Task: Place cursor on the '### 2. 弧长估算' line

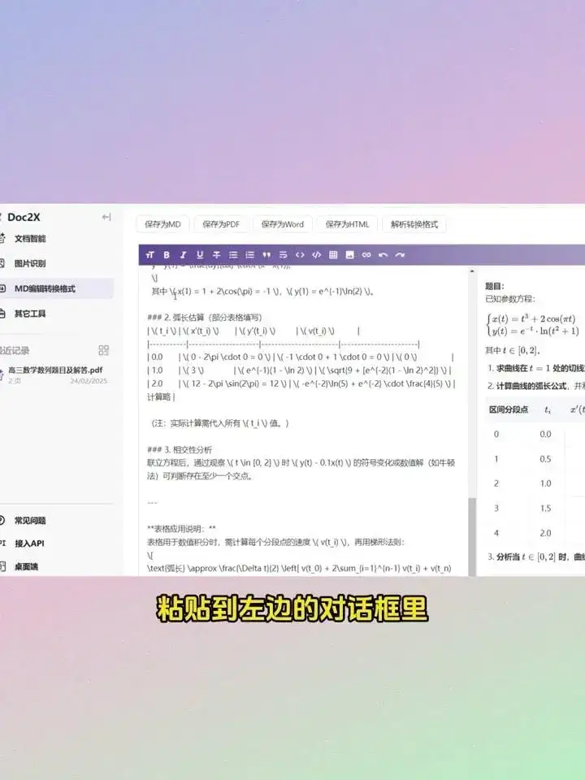Action: (205, 318)
